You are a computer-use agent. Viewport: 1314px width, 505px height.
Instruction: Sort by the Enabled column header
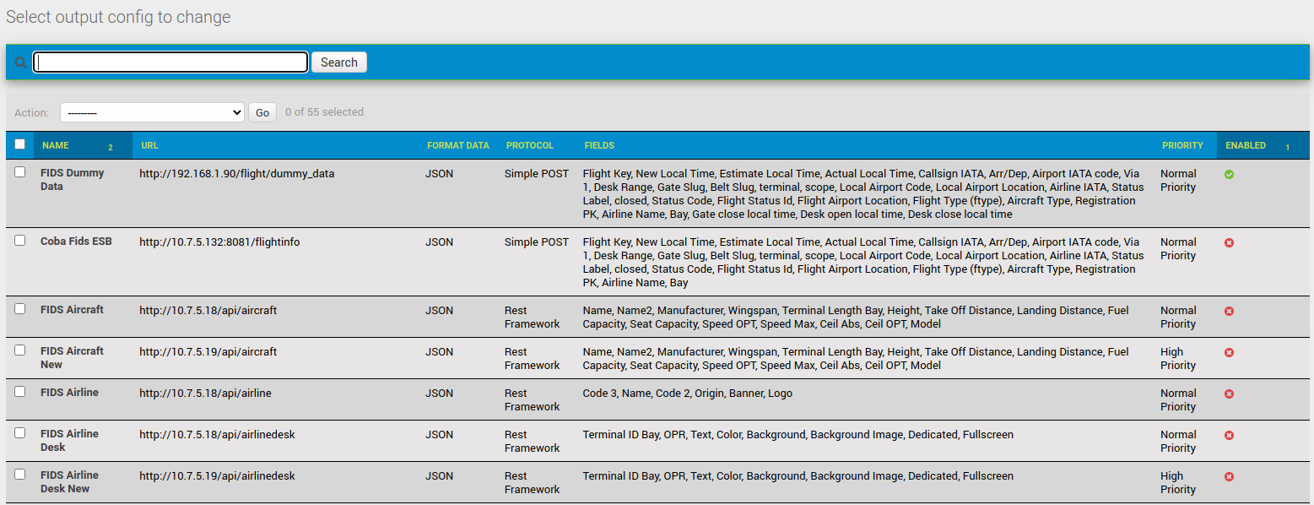tap(1245, 145)
